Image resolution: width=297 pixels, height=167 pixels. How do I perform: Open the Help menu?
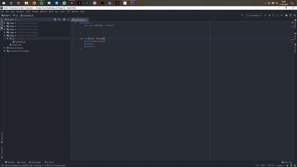(x=82, y=12)
